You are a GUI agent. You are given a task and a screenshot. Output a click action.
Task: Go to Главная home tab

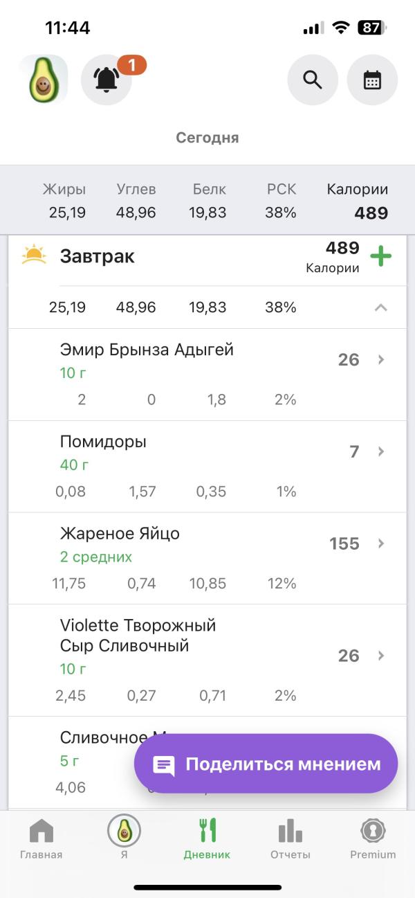[41, 839]
